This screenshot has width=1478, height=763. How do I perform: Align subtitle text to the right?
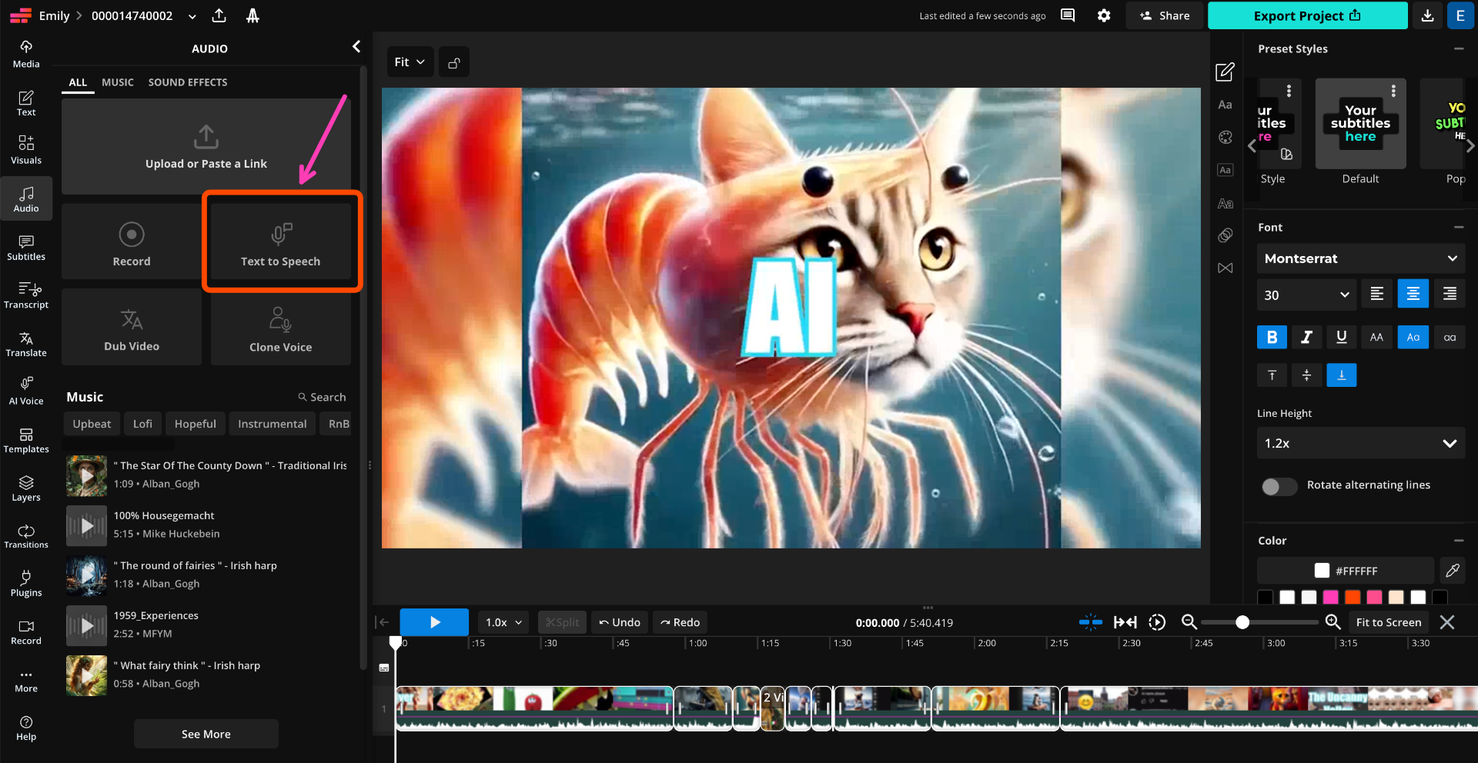pos(1449,294)
